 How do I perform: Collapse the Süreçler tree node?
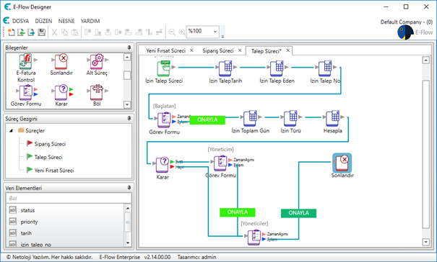[x=11, y=130]
